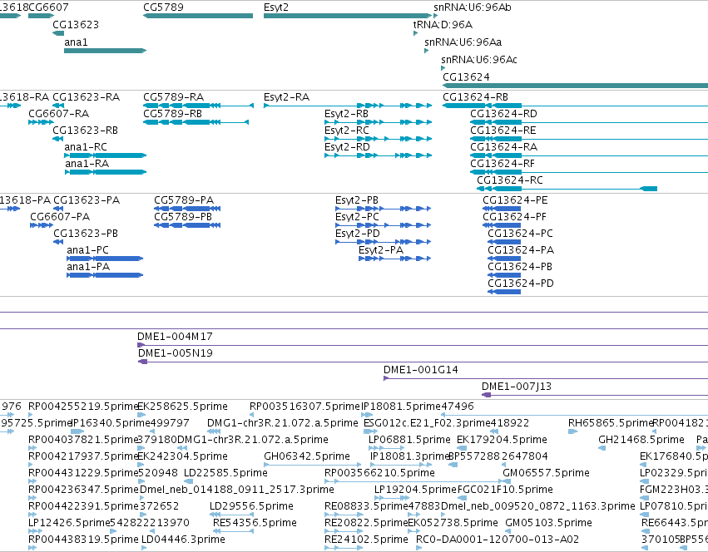This screenshot has height=552, width=708.
Task: Click BAC clone DME1-005N19
Action: [x=176, y=353]
